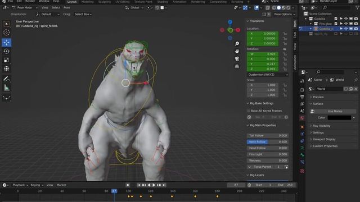Screen dimensions: 360x202
Task: Jump to the end frame button
Action: click(164, 185)
